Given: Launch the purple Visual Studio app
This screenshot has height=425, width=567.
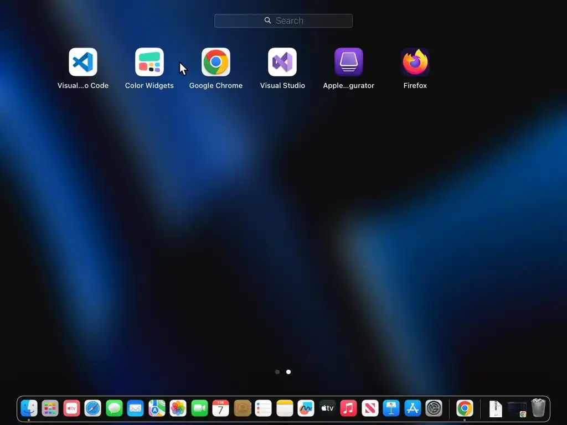Looking at the screenshot, I should [x=282, y=62].
